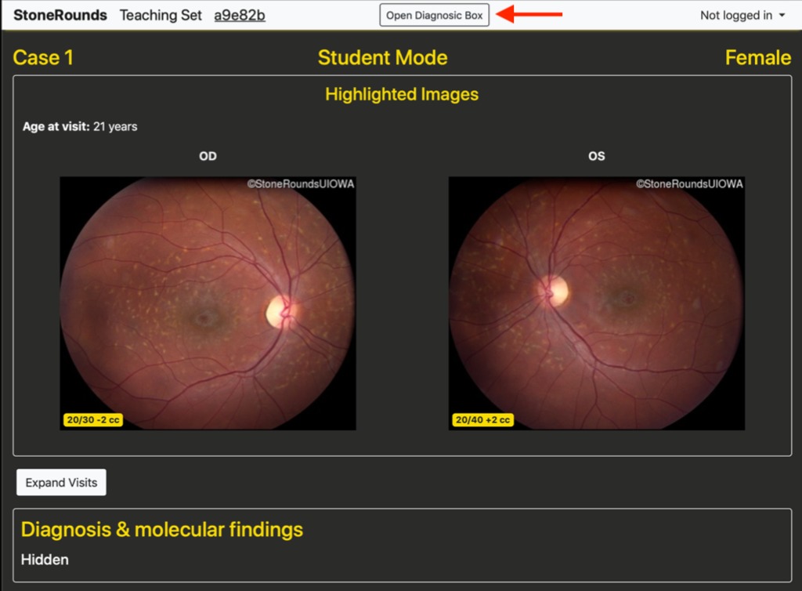The image size is (802, 591).
Task: Click the OS label above left eye image
Action: pos(596,157)
